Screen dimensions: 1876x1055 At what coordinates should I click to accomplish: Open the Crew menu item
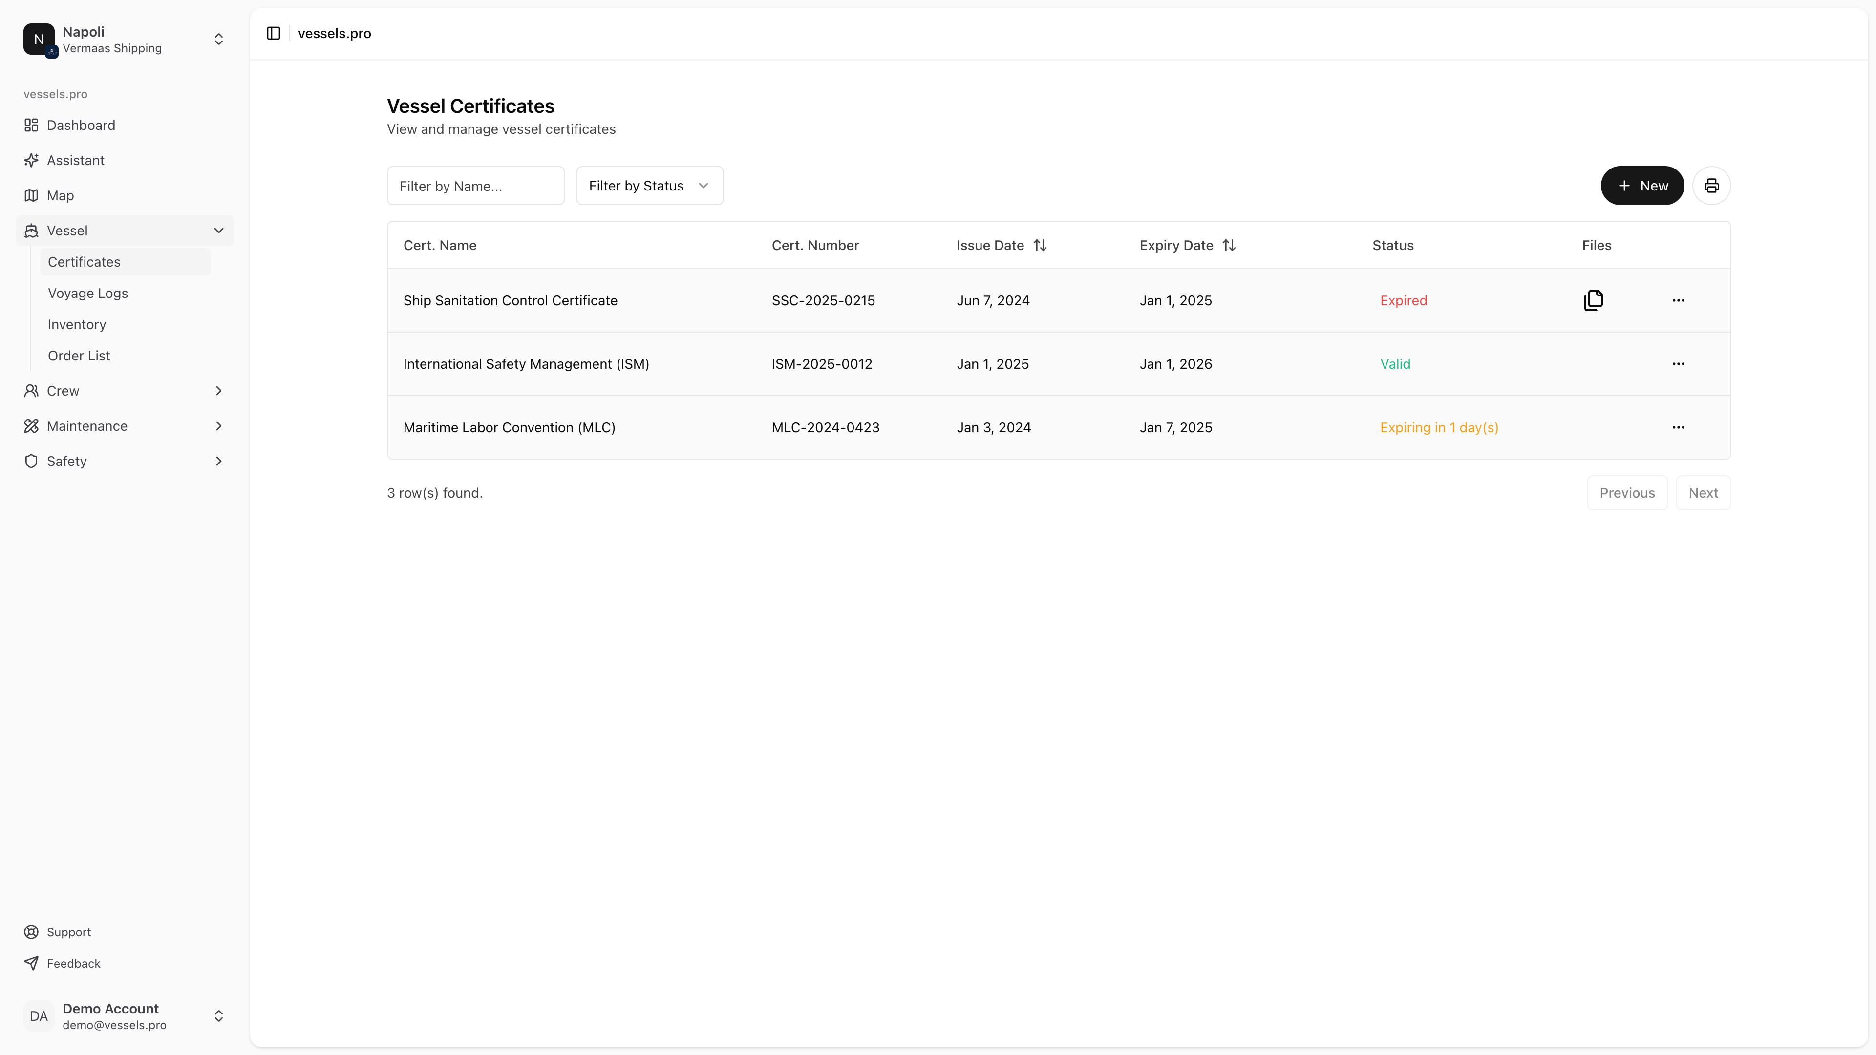125,391
